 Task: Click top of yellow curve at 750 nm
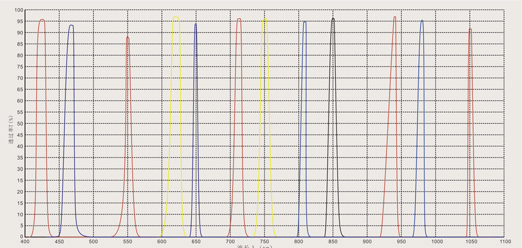pyautogui.click(x=265, y=19)
